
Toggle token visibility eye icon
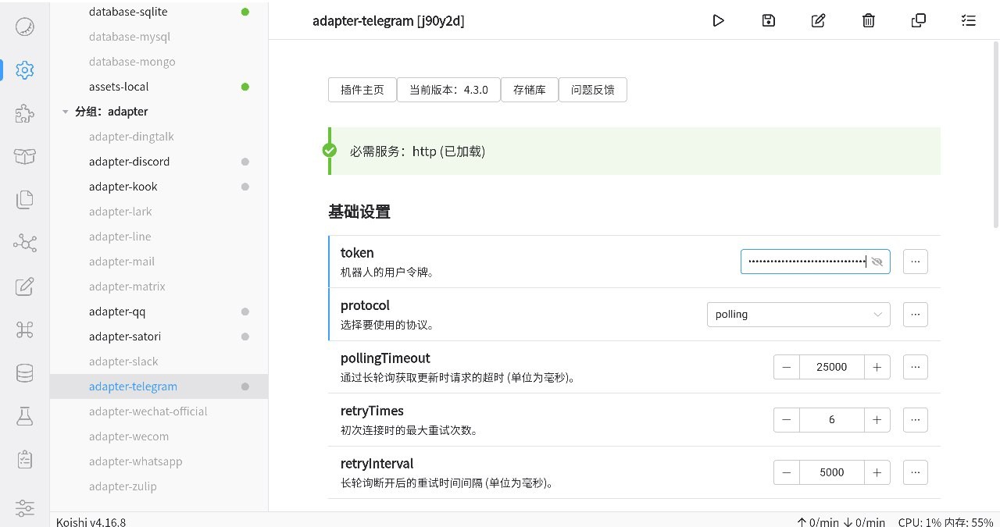[877, 262]
